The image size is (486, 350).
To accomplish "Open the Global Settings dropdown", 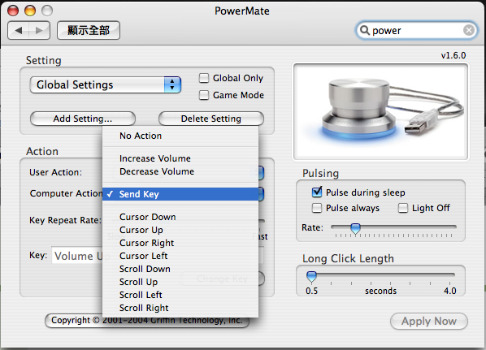I will pos(106,85).
